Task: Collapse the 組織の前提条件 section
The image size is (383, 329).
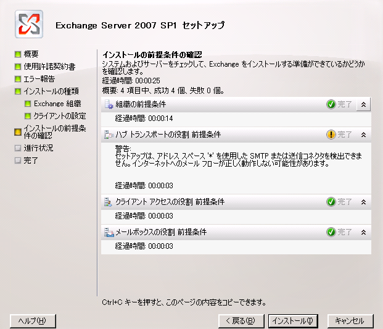Action: coord(363,104)
